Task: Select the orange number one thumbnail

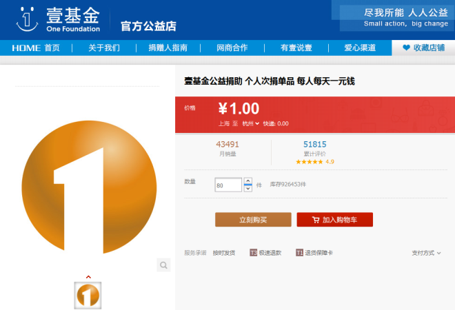Action: 88,295
